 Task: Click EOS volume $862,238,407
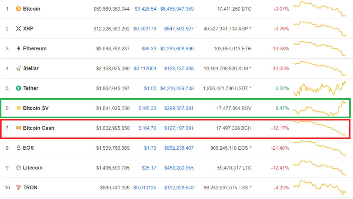[x=179, y=148]
